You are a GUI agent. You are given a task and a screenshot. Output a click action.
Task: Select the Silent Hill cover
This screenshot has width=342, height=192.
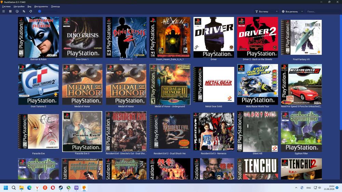[258, 132]
